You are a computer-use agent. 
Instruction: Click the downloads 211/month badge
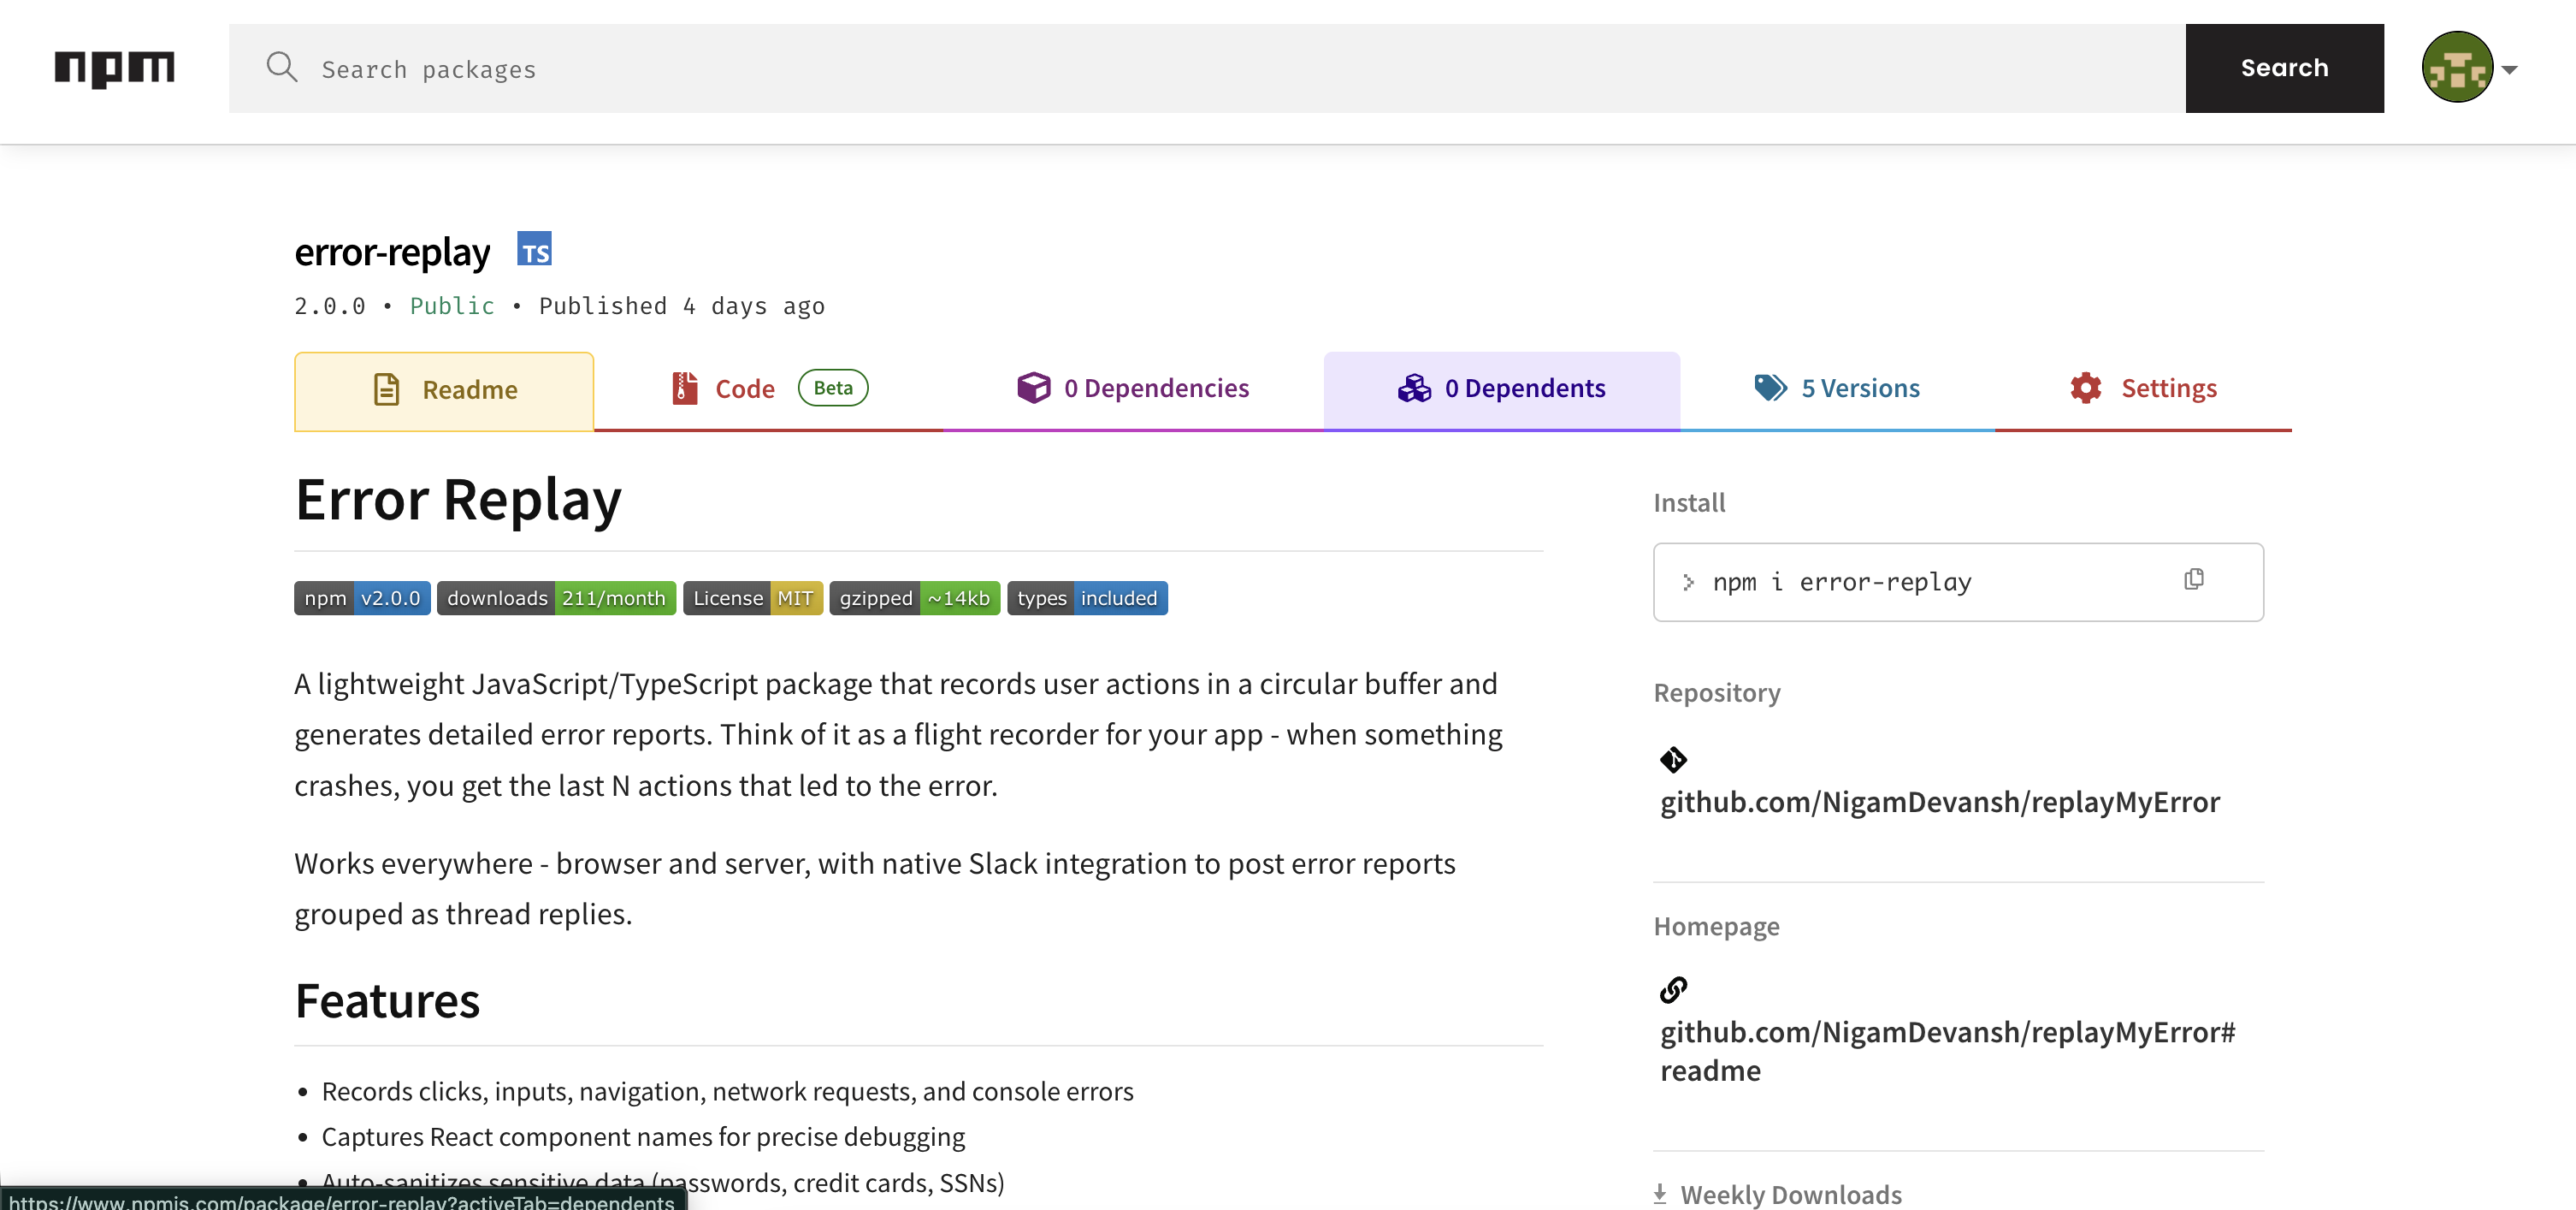click(x=556, y=598)
